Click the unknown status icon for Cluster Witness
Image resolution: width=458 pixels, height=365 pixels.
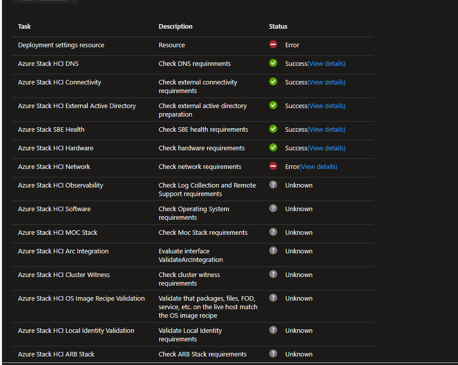point(273,274)
